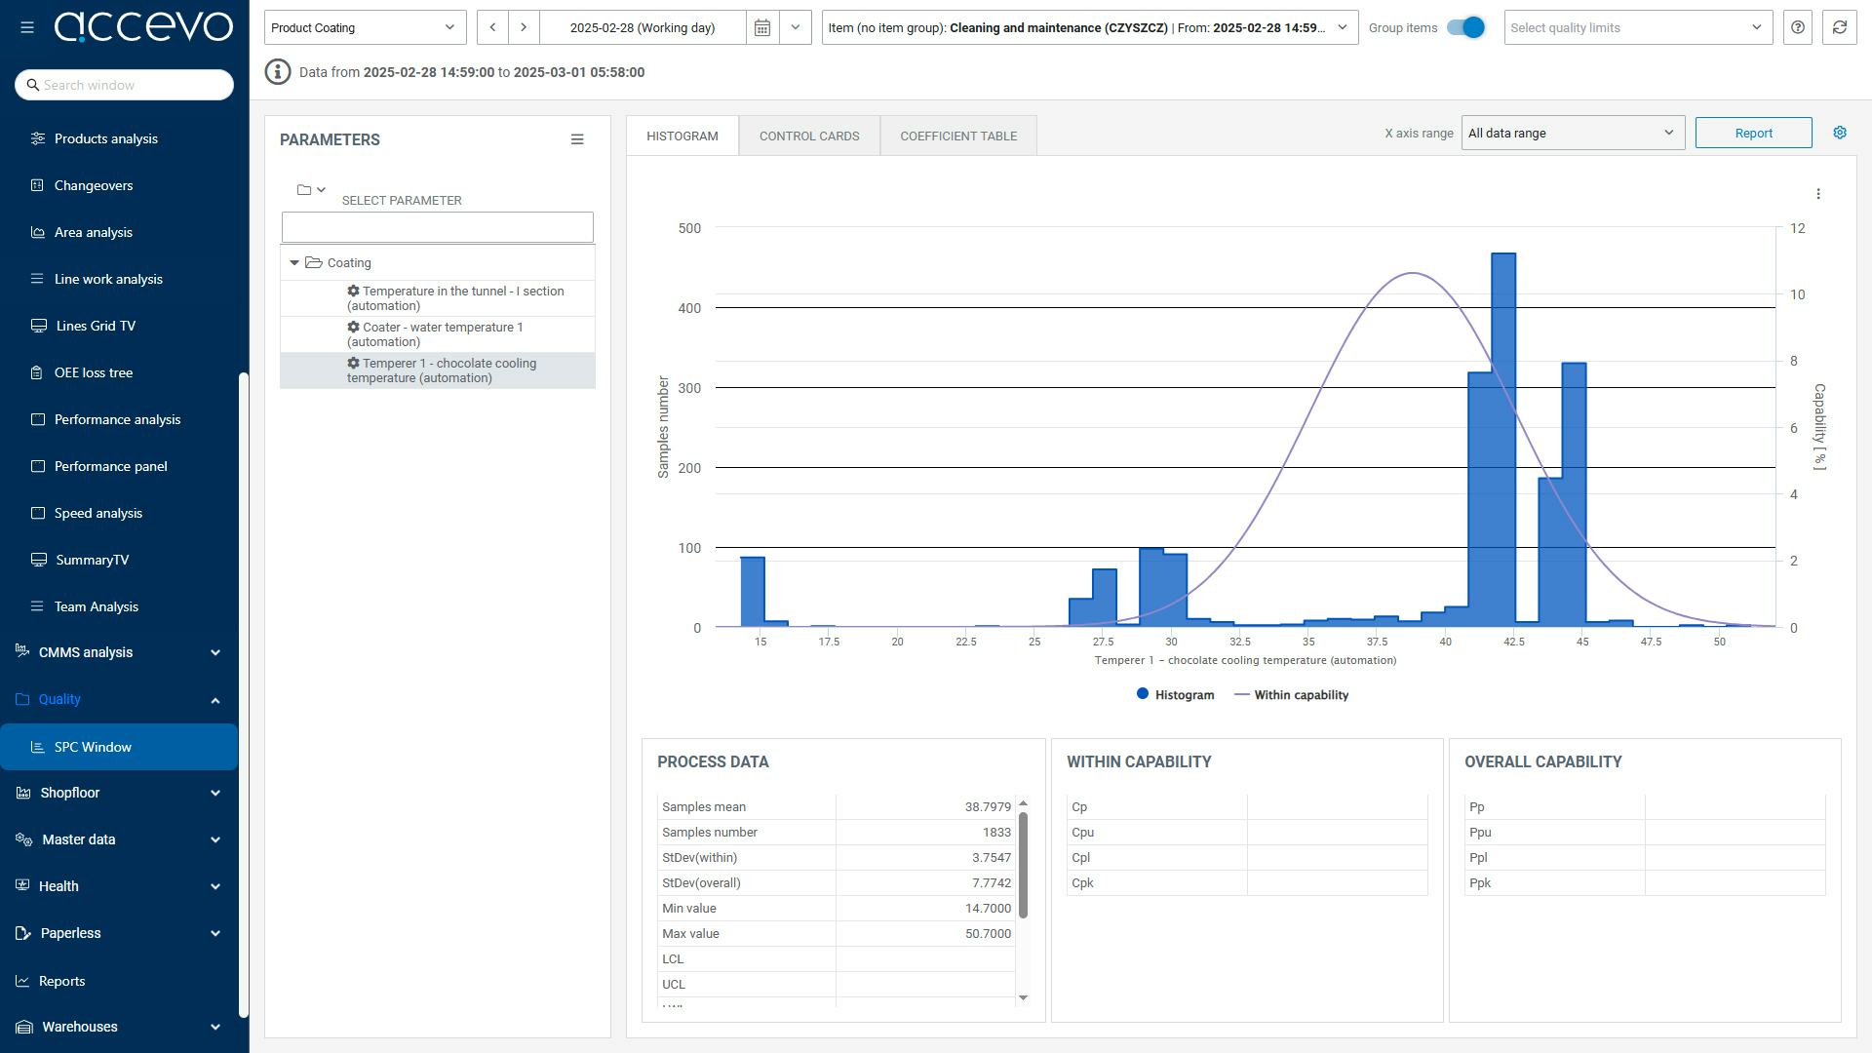The width and height of the screenshot is (1872, 1053).
Task: Open the calendar date picker icon
Action: click(762, 27)
